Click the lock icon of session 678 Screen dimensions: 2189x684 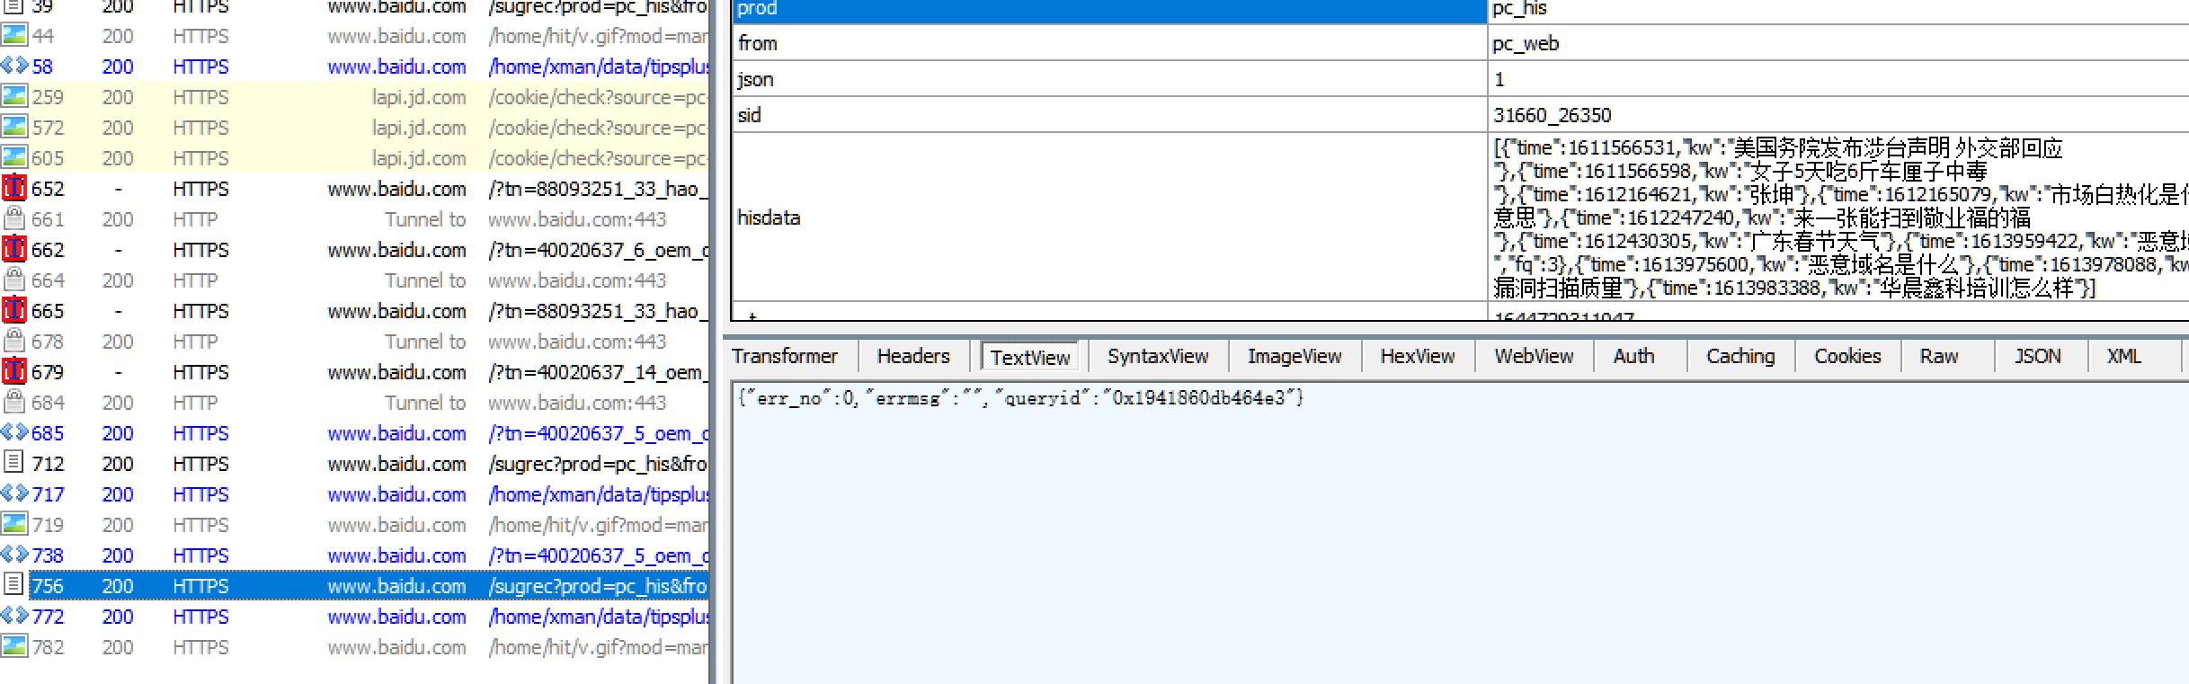point(14,342)
